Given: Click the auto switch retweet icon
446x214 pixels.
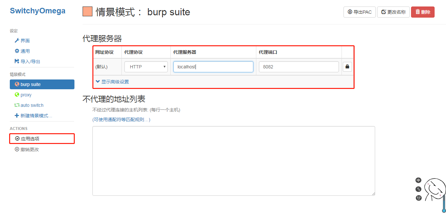Looking at the screenshot, I should tap(17, 105).
